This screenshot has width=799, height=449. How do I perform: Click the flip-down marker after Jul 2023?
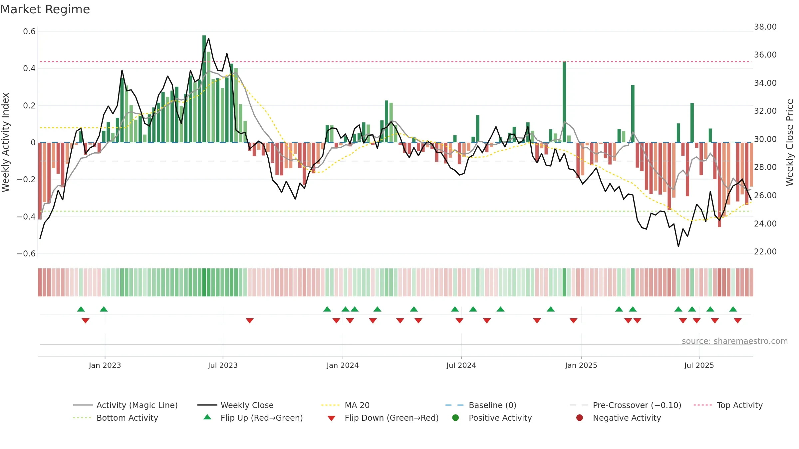click(250, 321)
